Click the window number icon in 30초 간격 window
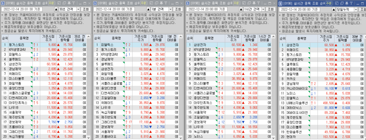 pyautogui.click(x=2, y=3)
